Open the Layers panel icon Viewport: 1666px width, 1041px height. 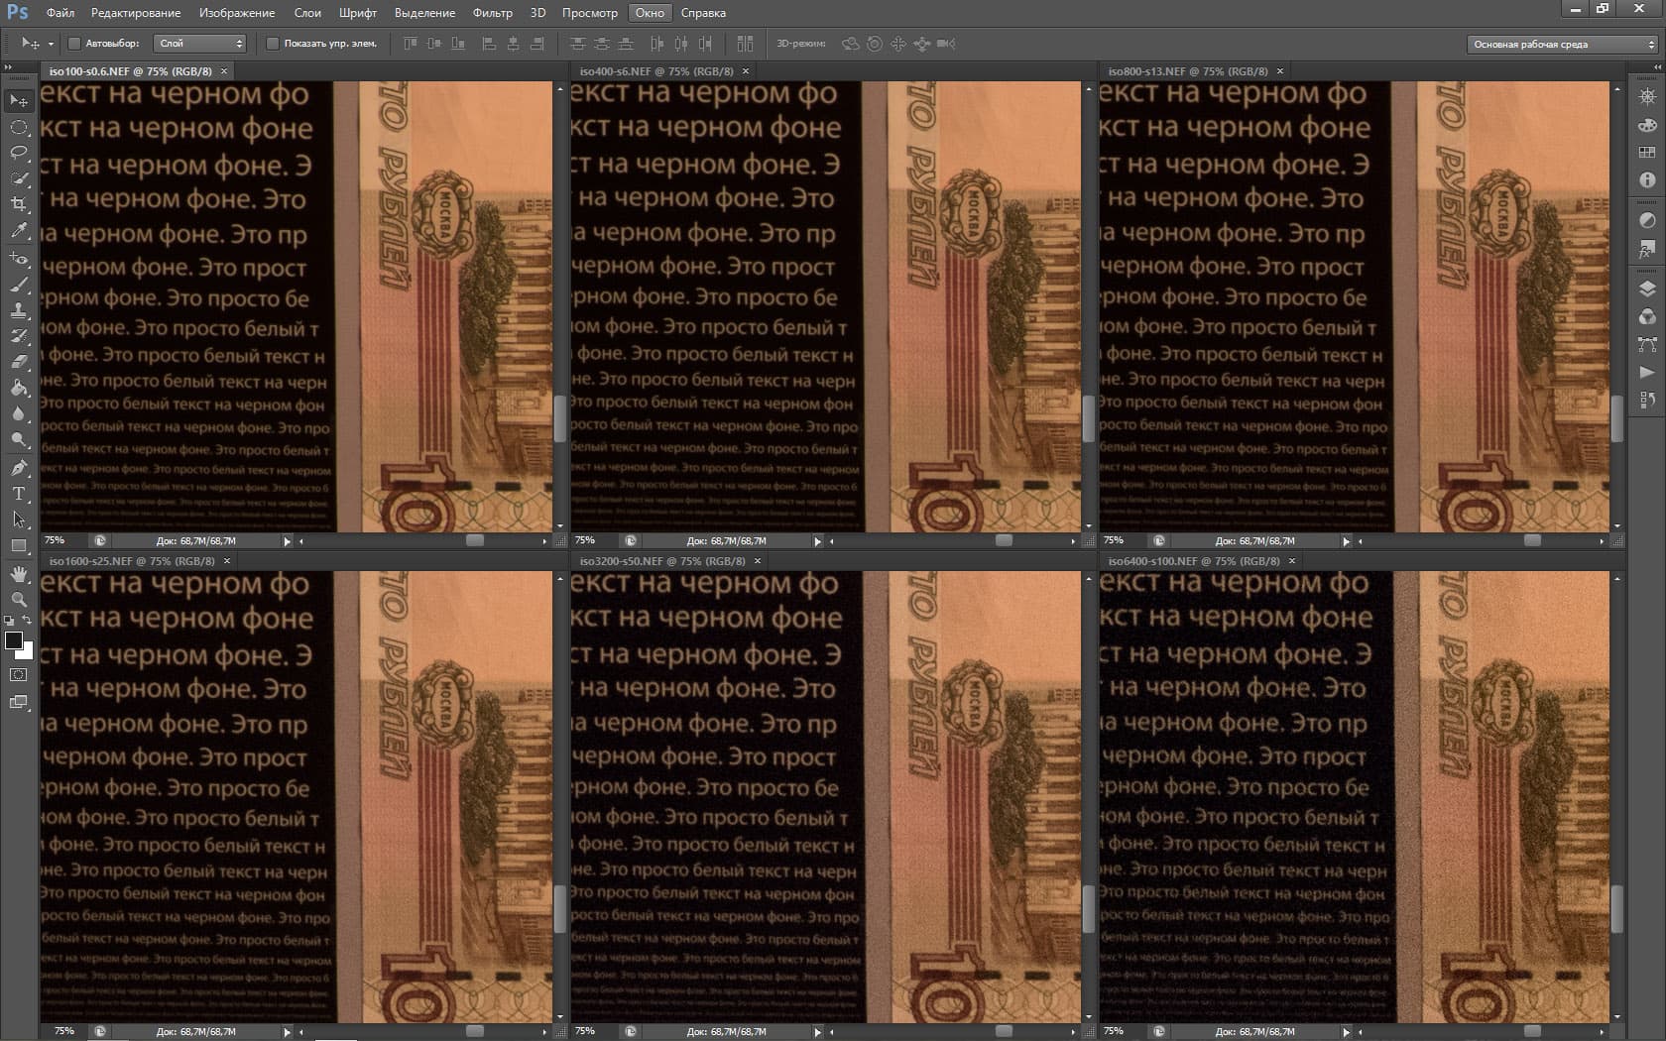click(1647, 289)
